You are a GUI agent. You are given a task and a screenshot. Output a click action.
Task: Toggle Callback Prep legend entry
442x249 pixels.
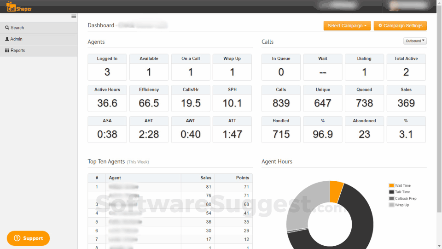402,198
